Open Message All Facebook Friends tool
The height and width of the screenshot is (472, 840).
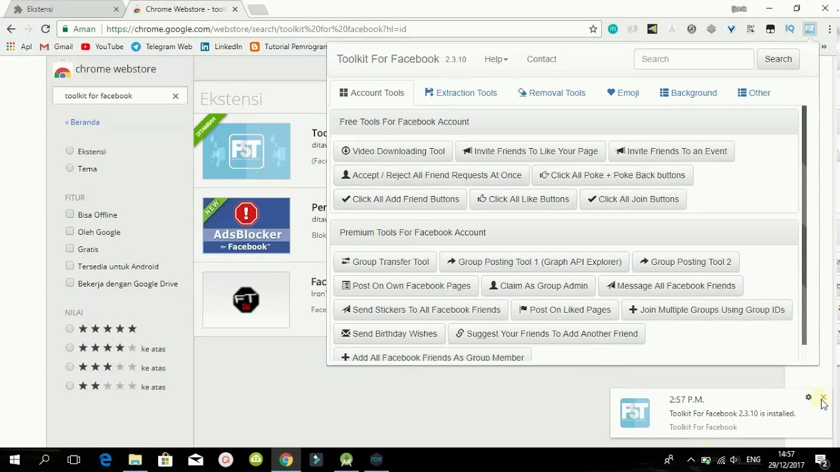point(671,286)
